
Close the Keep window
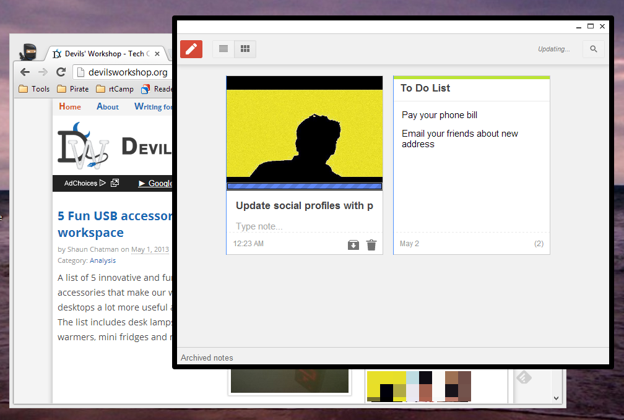point(602,26)
